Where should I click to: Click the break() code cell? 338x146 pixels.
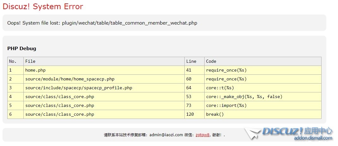point(215,114)
